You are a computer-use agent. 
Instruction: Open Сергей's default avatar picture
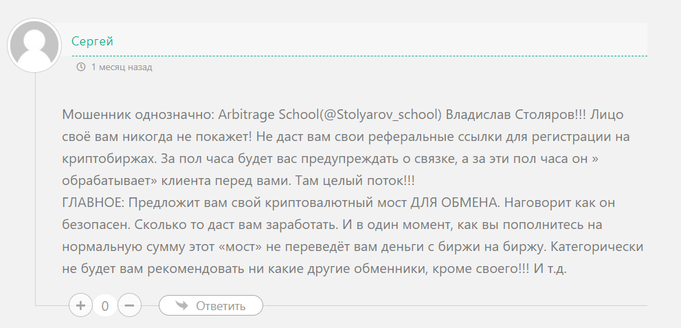pyautogui.click(x=34, y=45)
